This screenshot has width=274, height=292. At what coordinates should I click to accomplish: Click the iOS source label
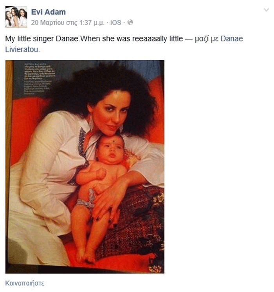[x=115, y=23]
